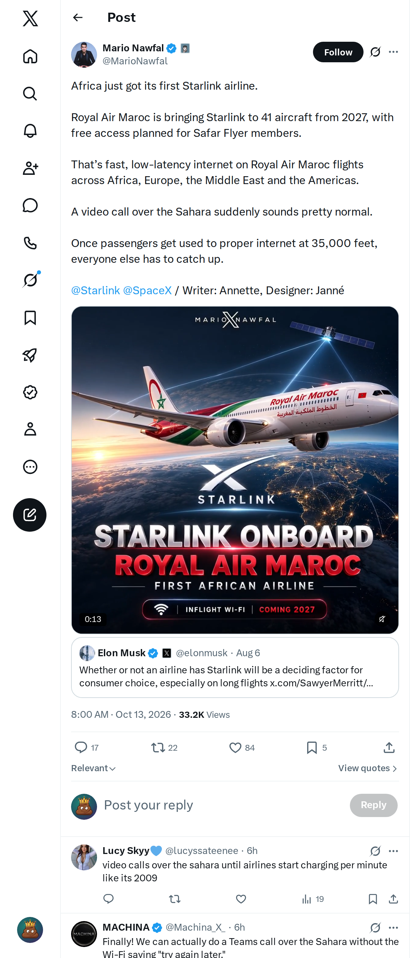Viewport: 410px width, 958px height.
Task: Open Premium rocket icon in sidebar
Action: tap(30, 355)
